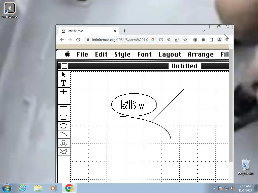This screenshot has width=258, height=193.
Task: Launch Internet Explorer from taskbar
Action: point(22,188)
